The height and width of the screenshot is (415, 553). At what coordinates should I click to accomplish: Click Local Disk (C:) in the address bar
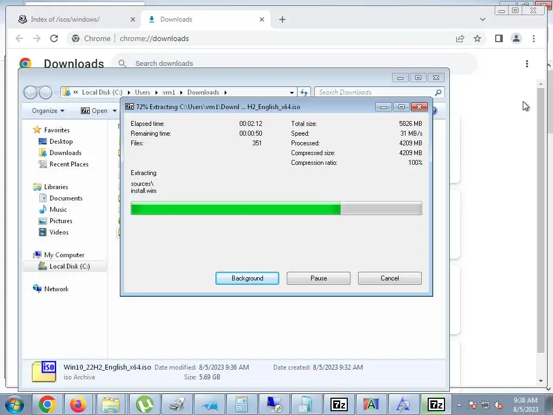102,92
